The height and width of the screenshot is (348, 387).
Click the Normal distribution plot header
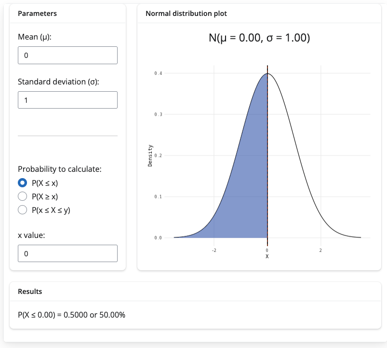(186, 14)
